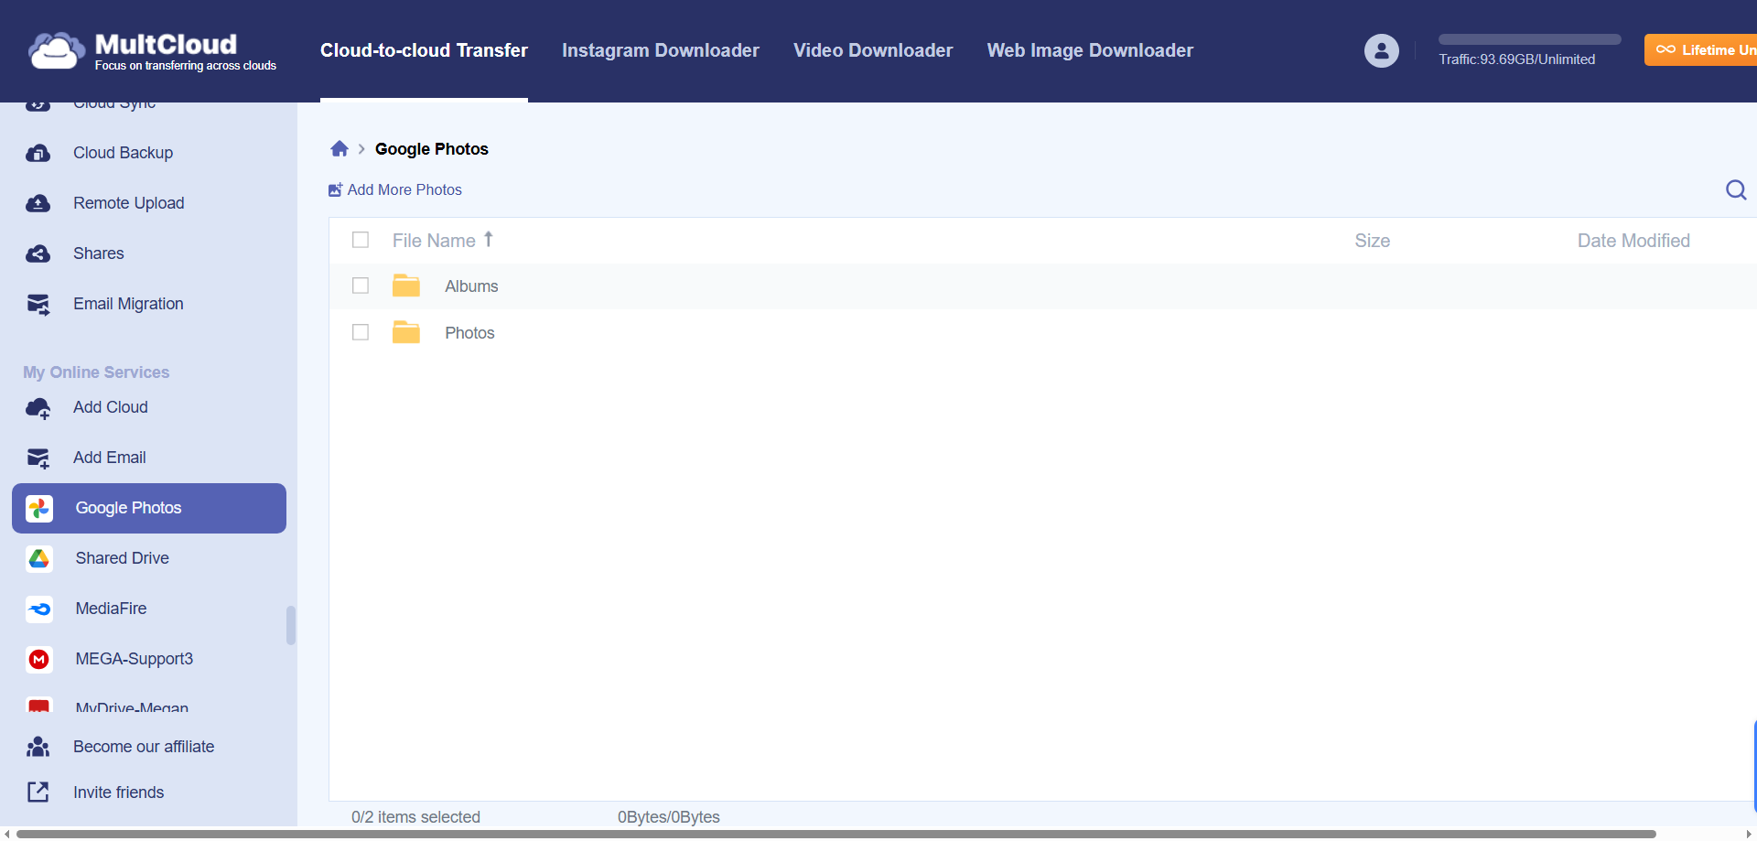Click the 0/2 items selected status
This screenshot has height=841, width=1757.
pos(415,817)
